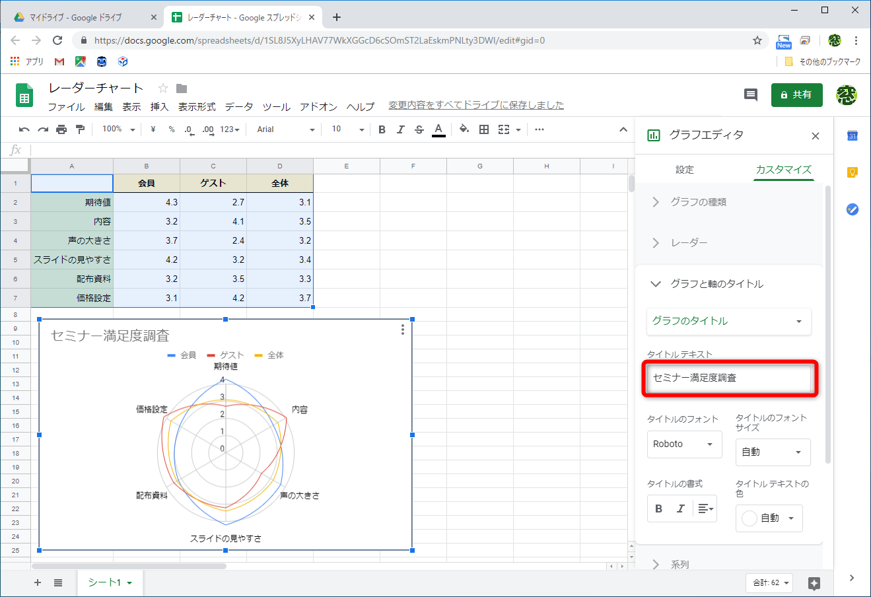871x597 pixels.
Task: Open the 123 number format dropdown
Action: click(230, 129)
